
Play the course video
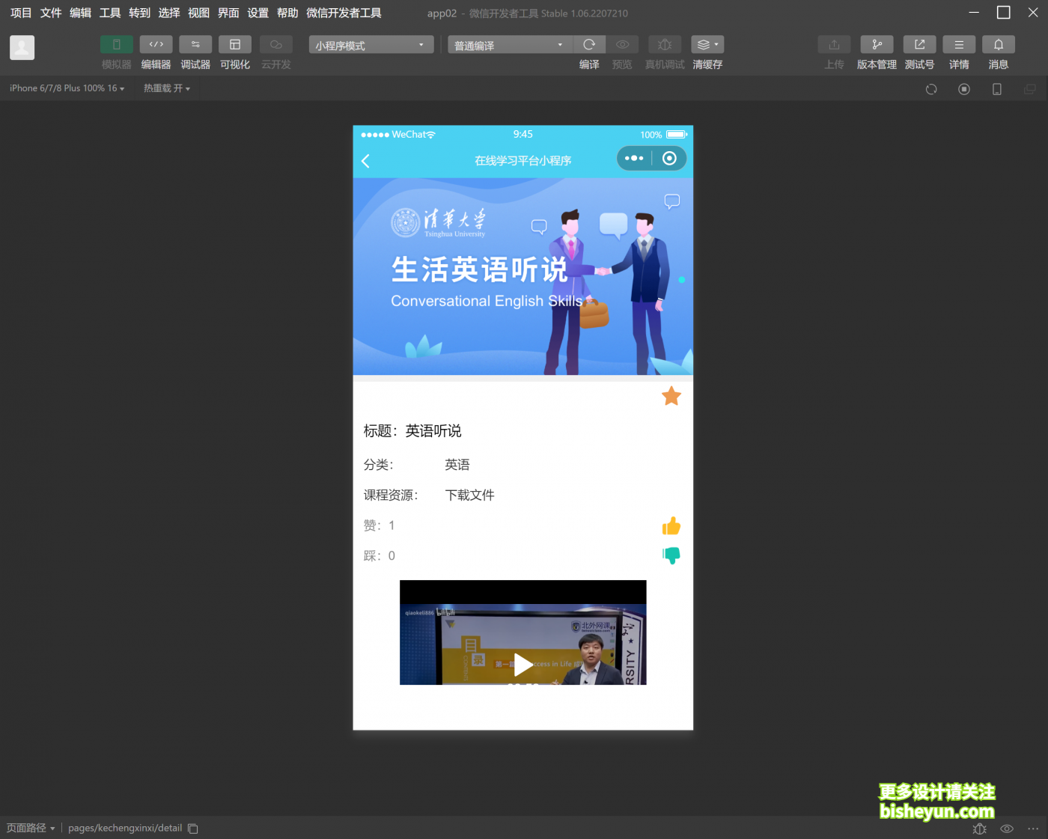(523, 665)
